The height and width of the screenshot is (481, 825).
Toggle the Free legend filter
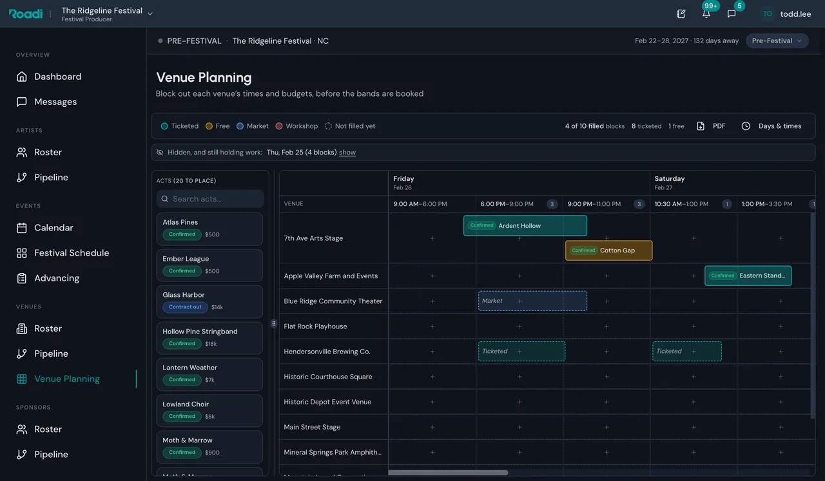[218, 126]
